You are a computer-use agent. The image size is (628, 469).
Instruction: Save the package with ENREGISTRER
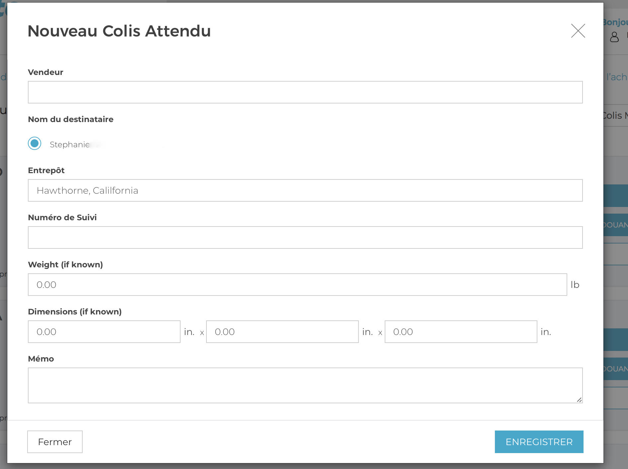(539, 442)
